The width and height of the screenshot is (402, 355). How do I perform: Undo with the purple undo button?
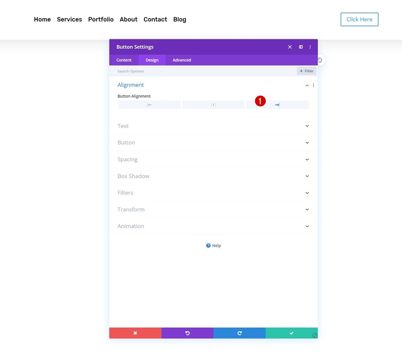pos(187,333)
